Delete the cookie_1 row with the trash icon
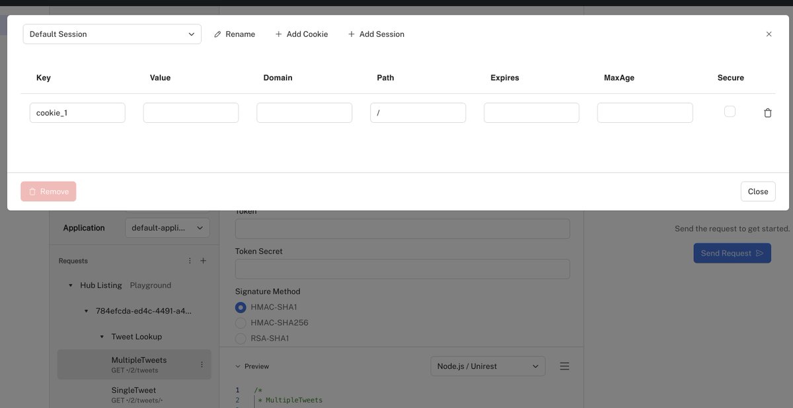 tap(767, 112)
